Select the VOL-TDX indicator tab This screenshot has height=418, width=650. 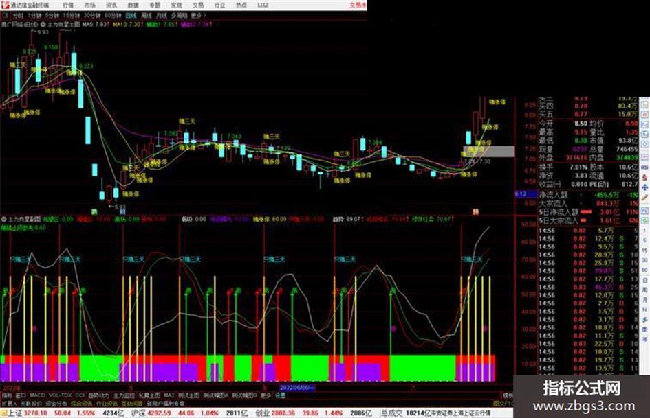click(60, 395)
